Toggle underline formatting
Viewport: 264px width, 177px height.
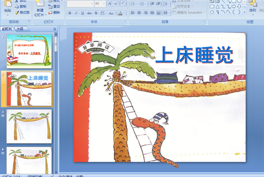[x=82, y=13]
